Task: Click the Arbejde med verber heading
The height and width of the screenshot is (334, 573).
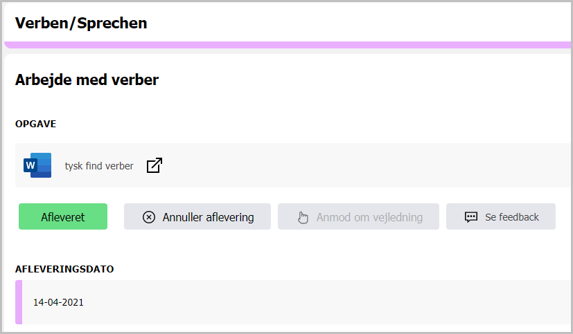Action: pyautogui.click(x=87, y=80)
